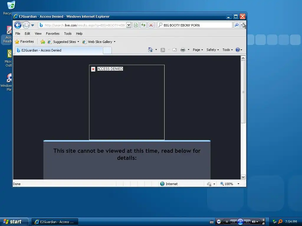
Task: Click the Help question mark icon
Action: coord(238,50)
